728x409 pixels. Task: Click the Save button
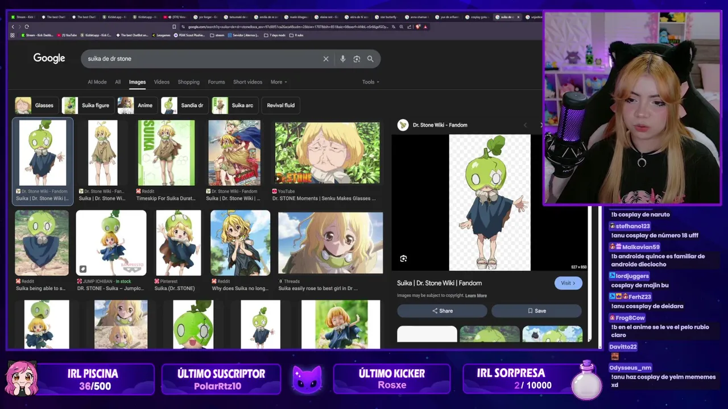(x=536, y=311)
